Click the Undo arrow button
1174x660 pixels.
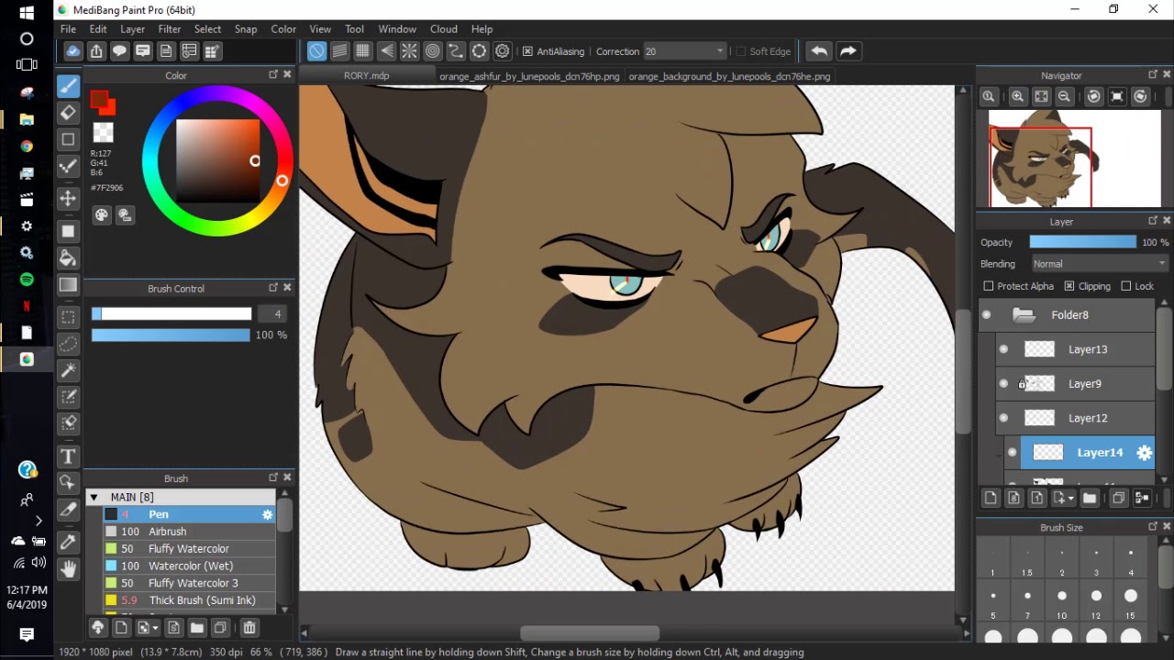click(x=819, y=51)
